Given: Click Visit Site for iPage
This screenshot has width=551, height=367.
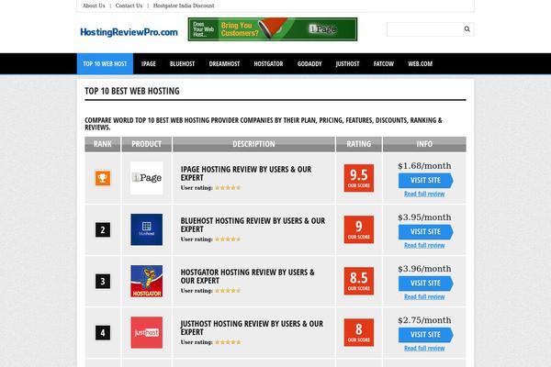Looking at the screenshot, I should point(425,180).
